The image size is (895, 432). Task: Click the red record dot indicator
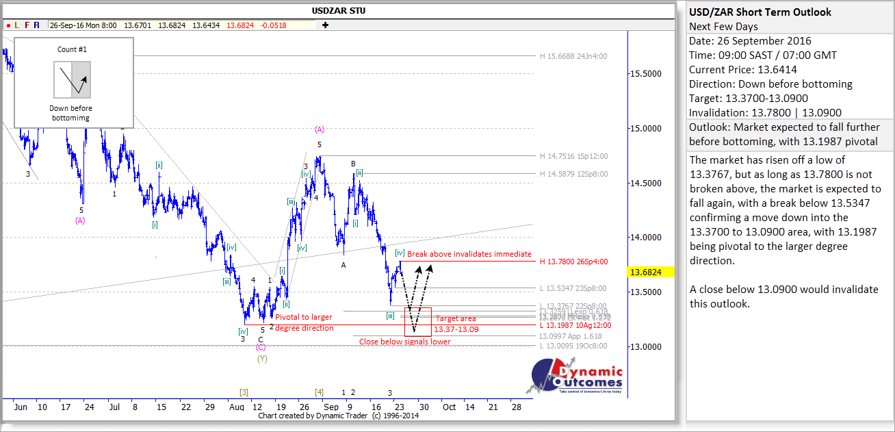click(x=8, y=25)
